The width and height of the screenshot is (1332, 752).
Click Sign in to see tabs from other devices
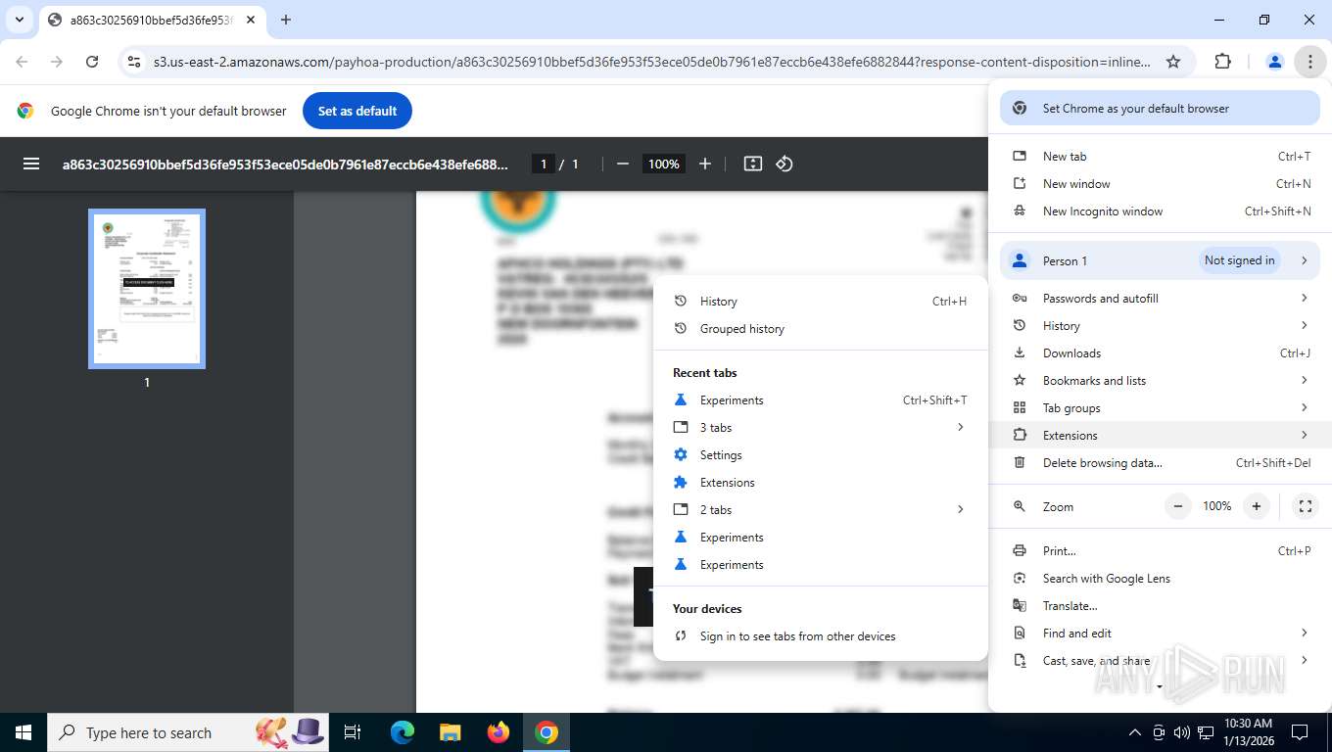coord(821,636)
